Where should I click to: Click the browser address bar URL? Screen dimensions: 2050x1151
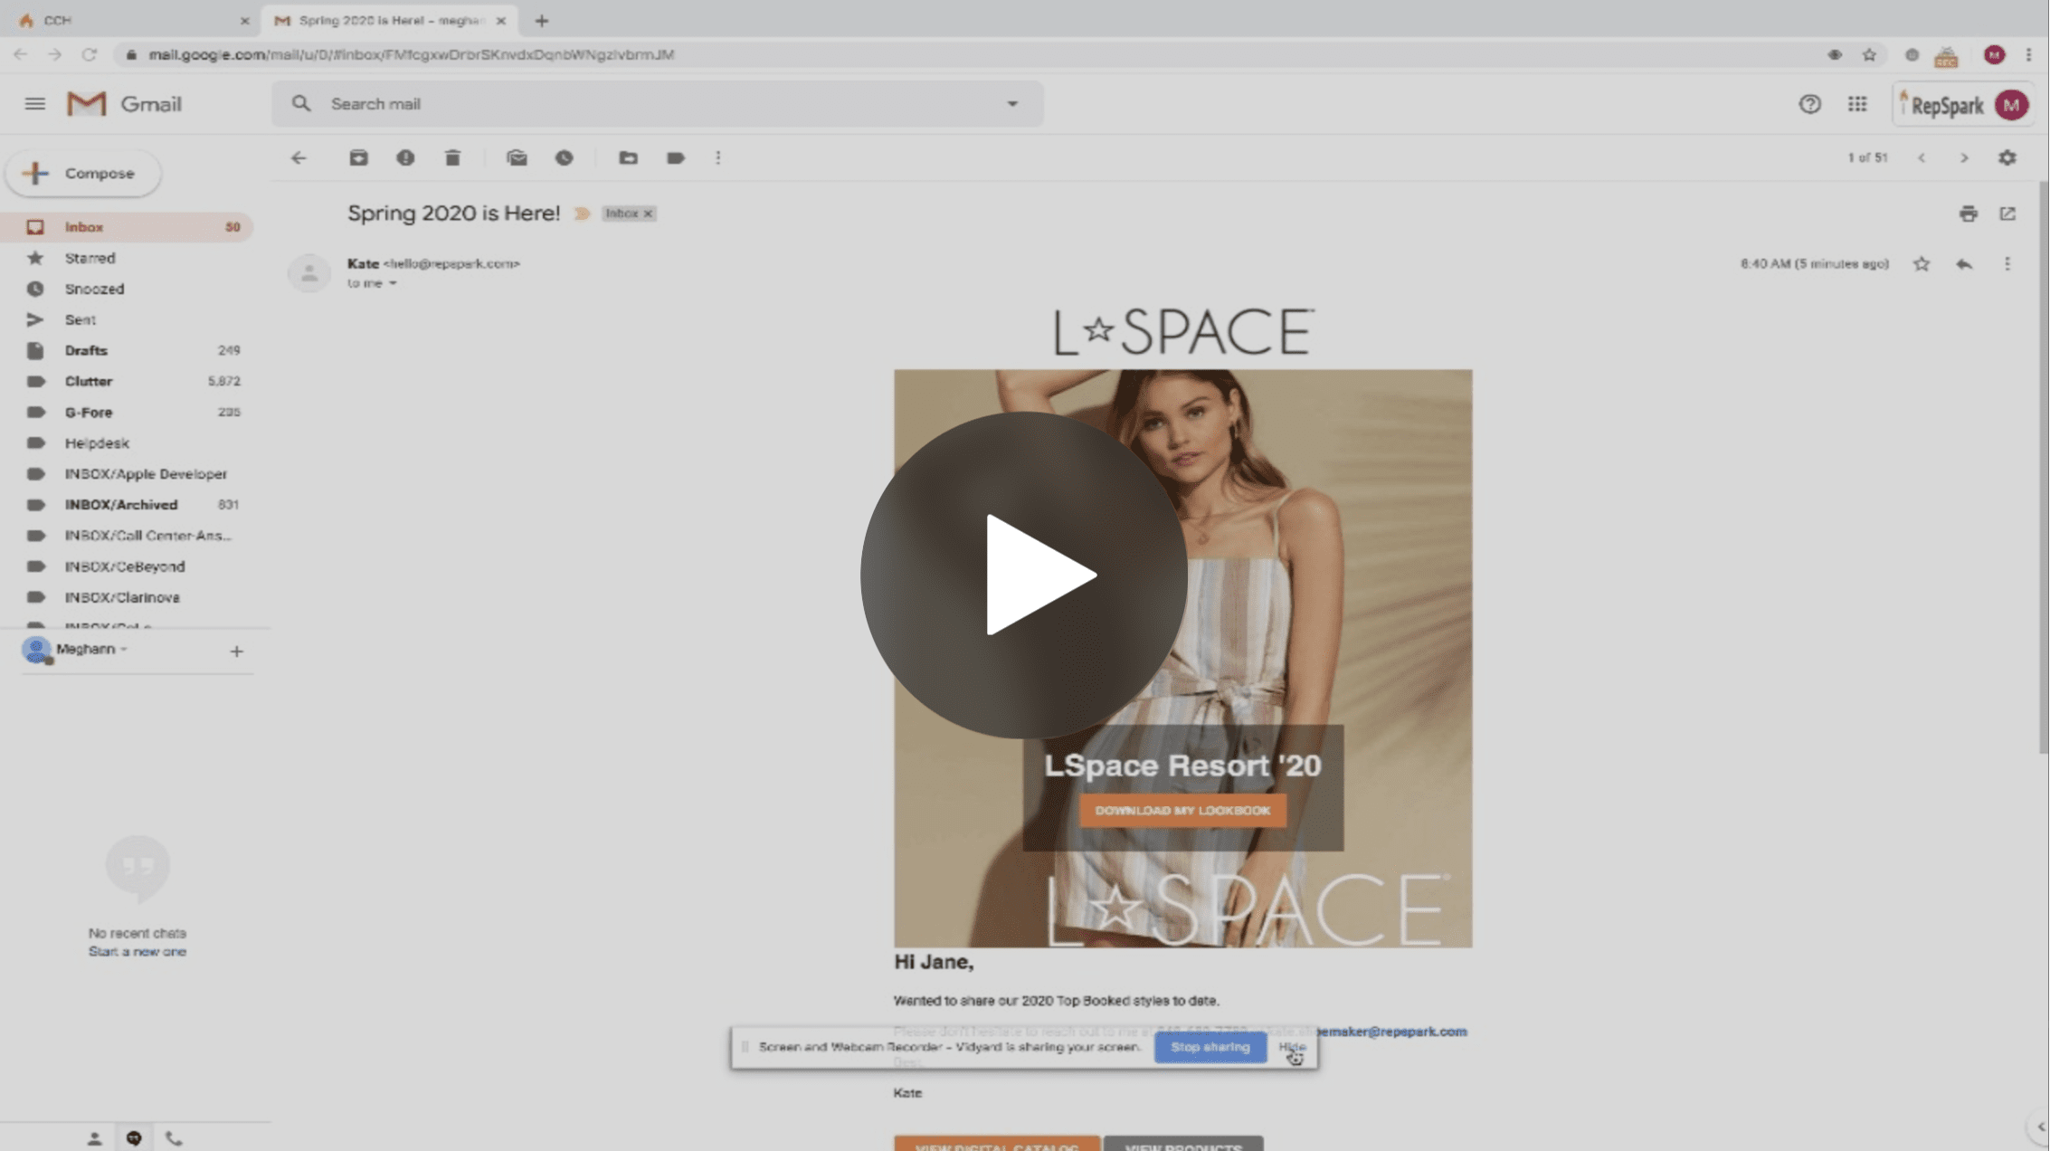click(412, 54)
